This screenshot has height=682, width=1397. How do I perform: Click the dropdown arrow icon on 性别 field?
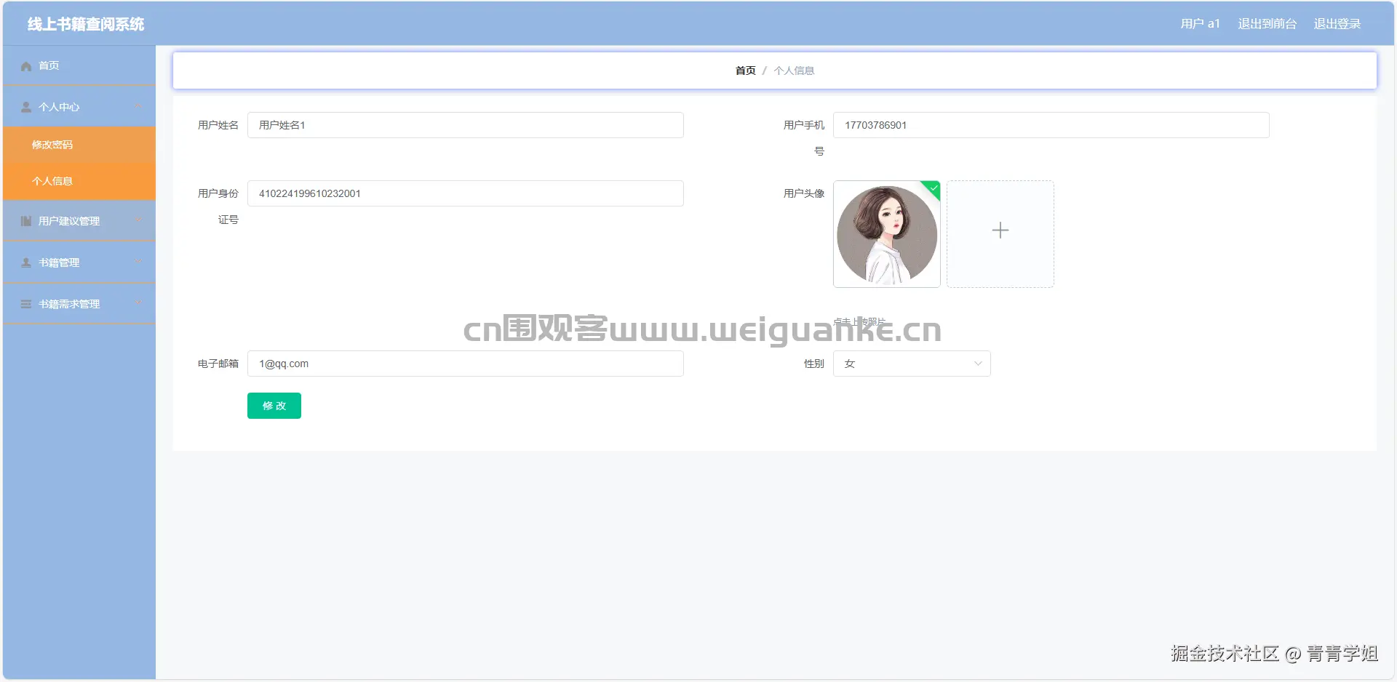click(x=977, y=364)
